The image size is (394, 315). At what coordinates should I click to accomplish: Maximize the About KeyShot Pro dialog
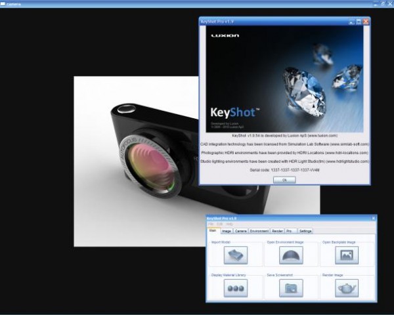tap(359, 22)
